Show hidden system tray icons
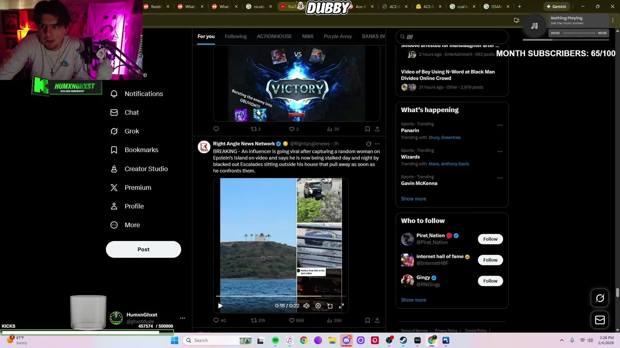 561,340
